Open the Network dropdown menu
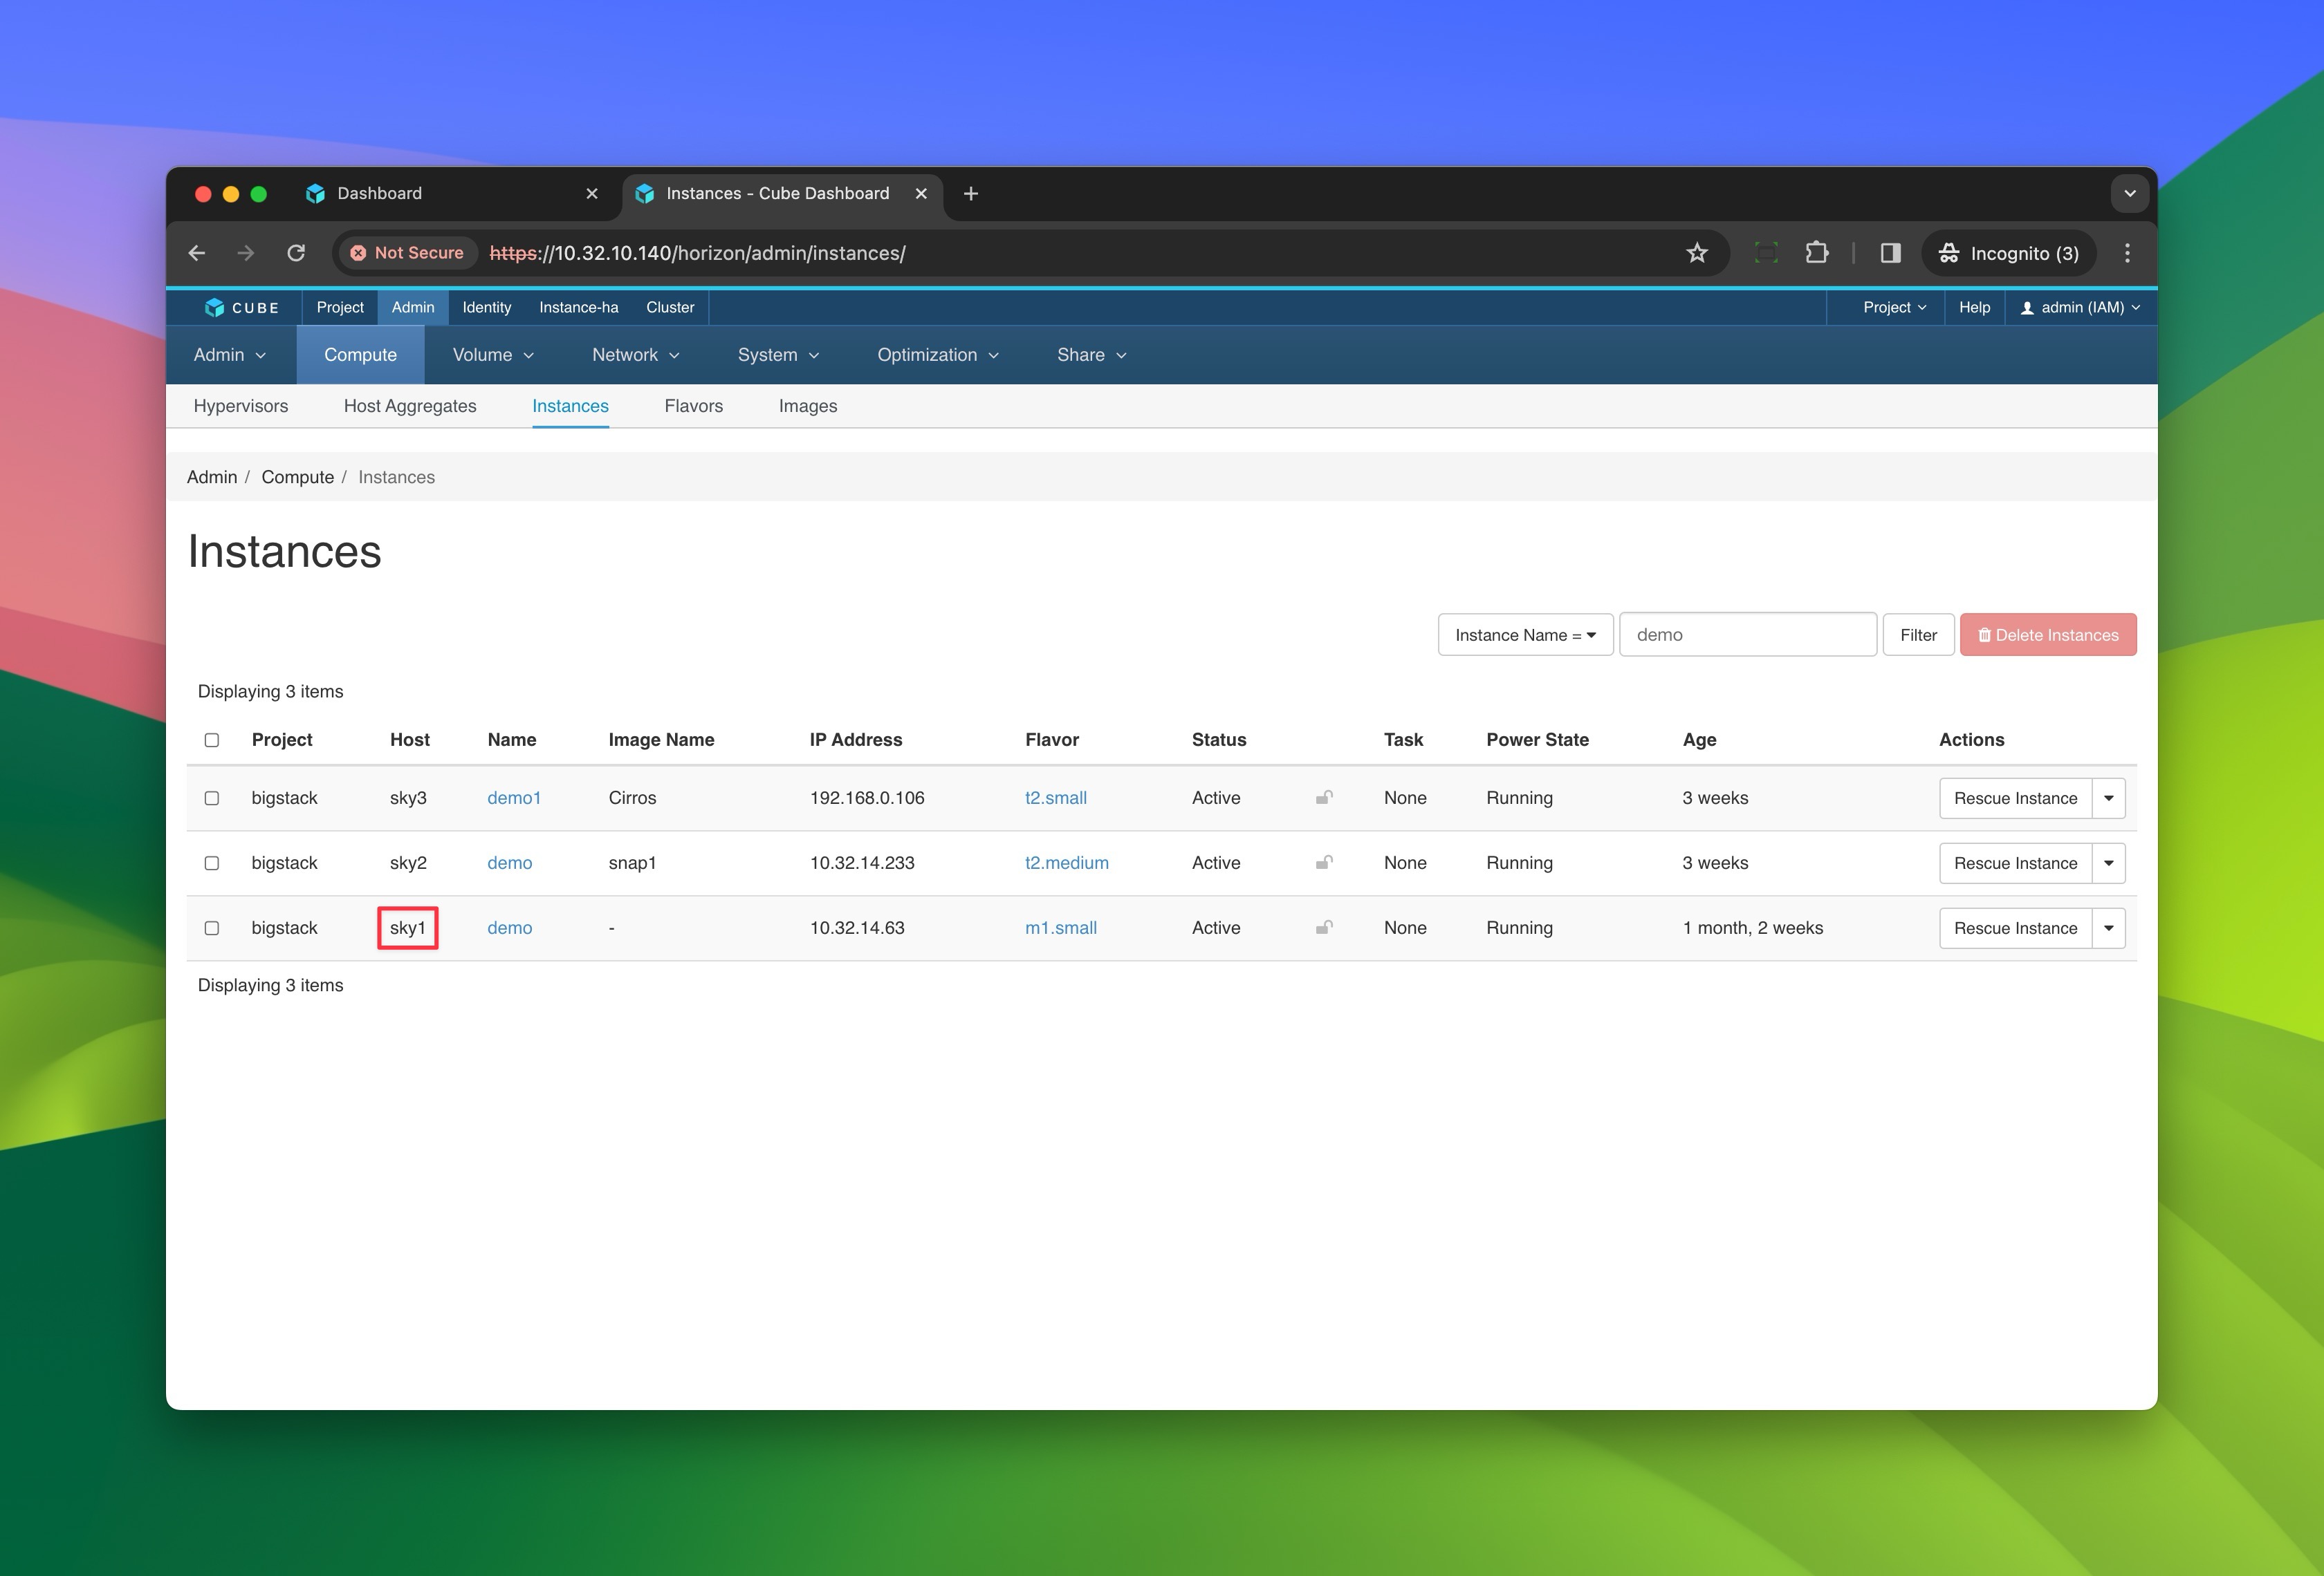 (x=636, y=355)
